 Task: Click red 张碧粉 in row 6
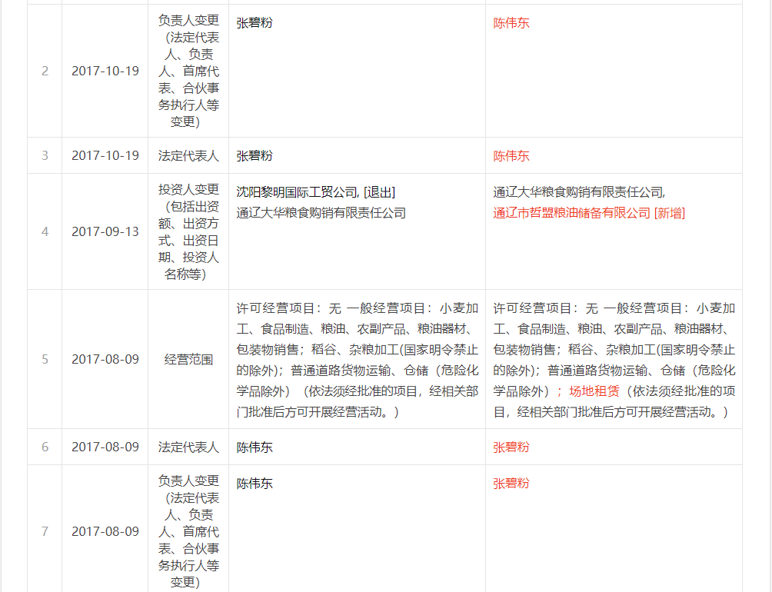point(511,447)
